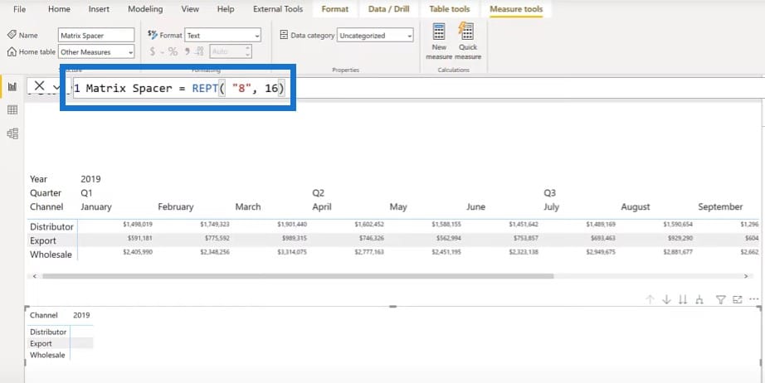
Task: Click the April column header
Action: pyautogui.click(x=322, y=206)
